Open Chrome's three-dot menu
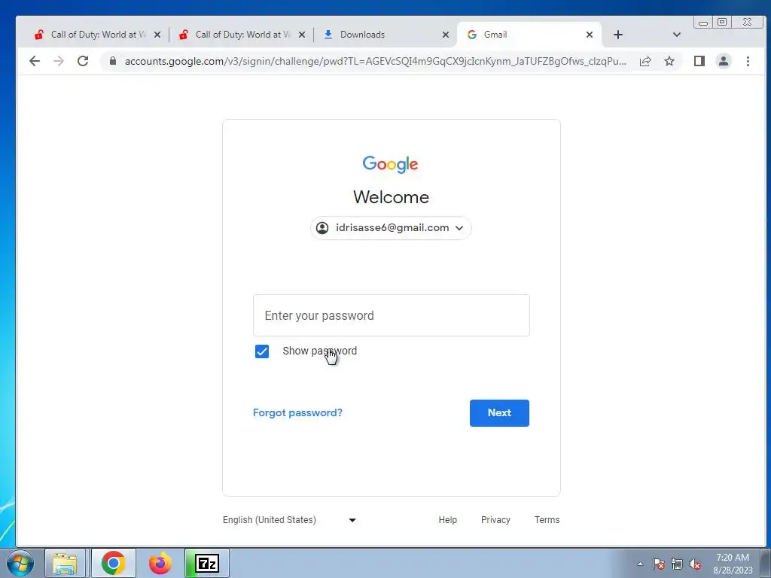 748,61
